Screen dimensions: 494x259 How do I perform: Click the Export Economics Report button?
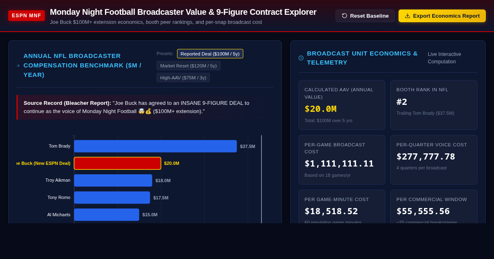tap(442, 16)
